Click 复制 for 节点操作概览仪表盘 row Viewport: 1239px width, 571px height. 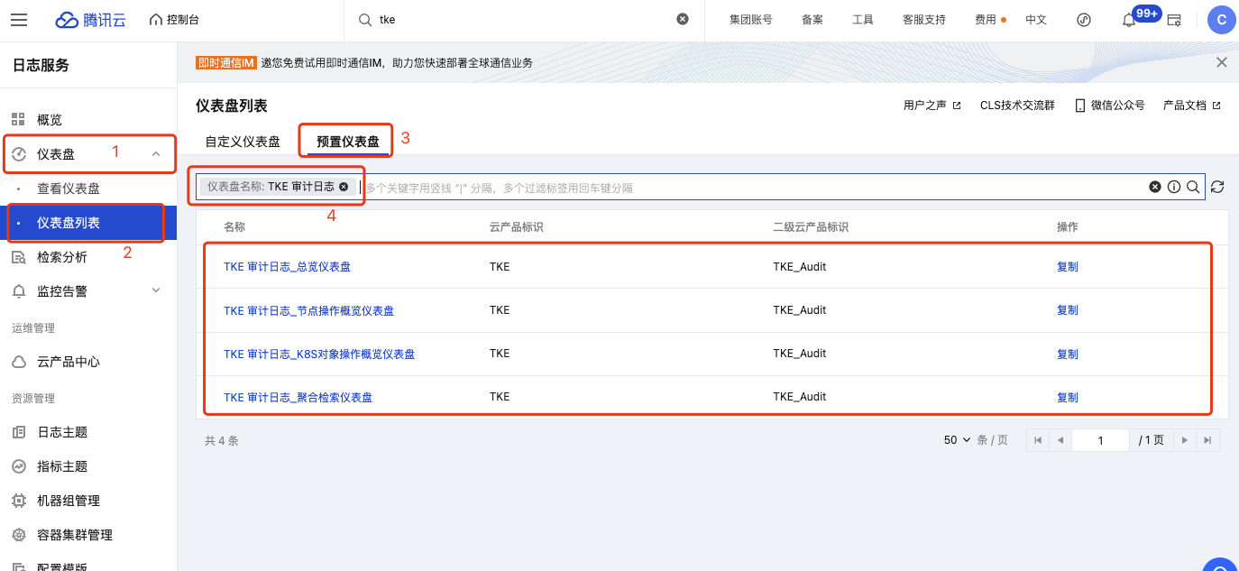[1068, 310]
